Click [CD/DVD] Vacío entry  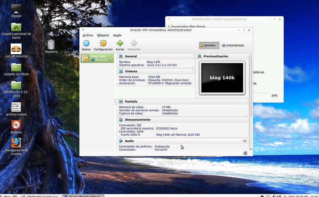(x=167, y=128)
